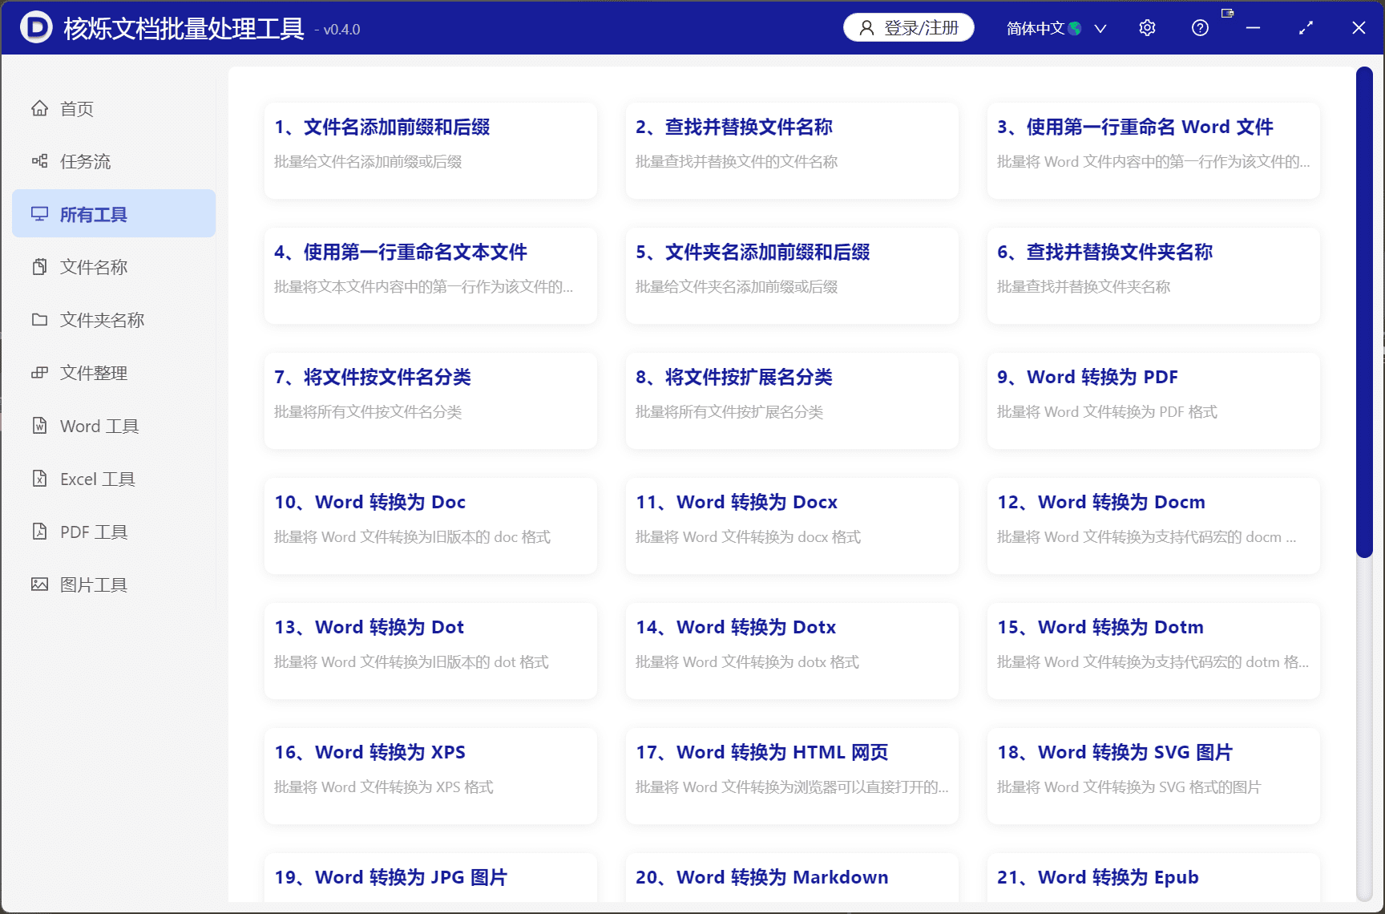Click the small floating window icon in title bar

point(1227,13)
